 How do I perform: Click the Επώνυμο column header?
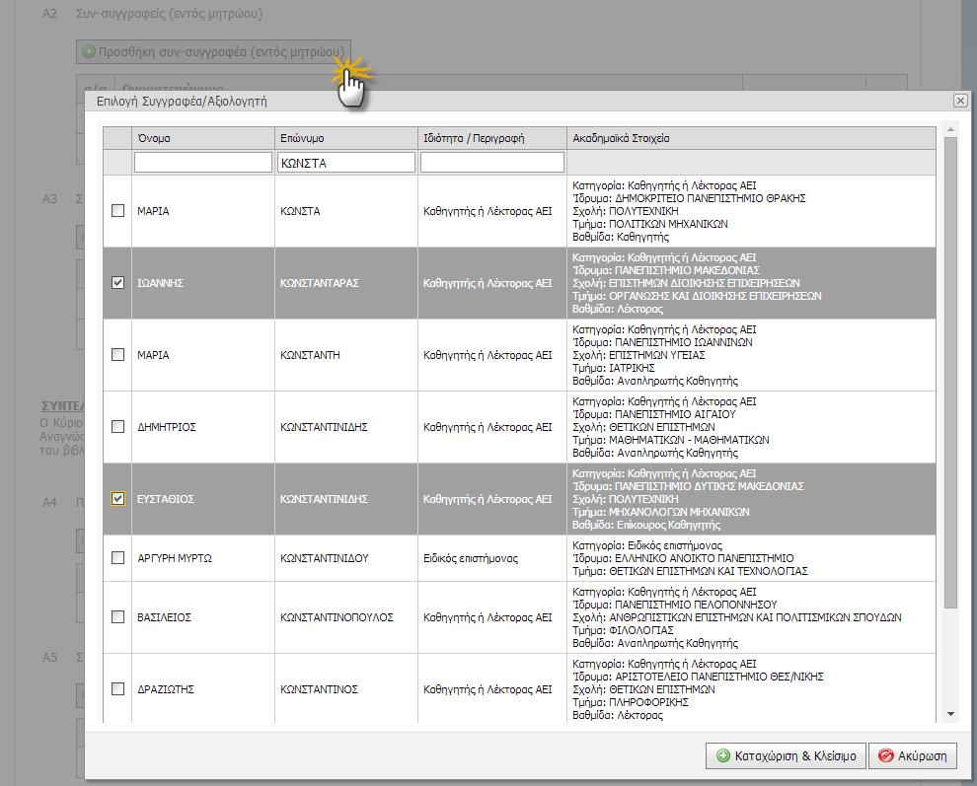tap(345, 138)
